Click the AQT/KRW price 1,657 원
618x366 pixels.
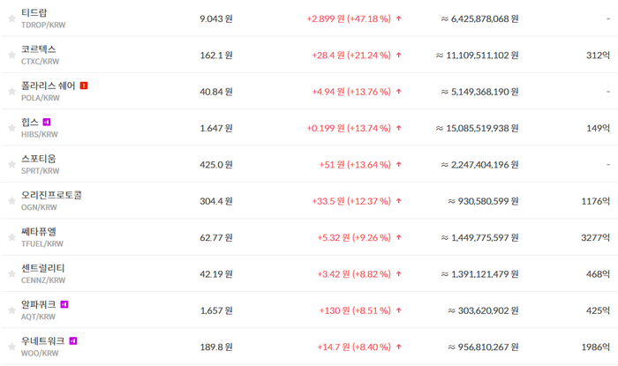[x=216, y=310]
